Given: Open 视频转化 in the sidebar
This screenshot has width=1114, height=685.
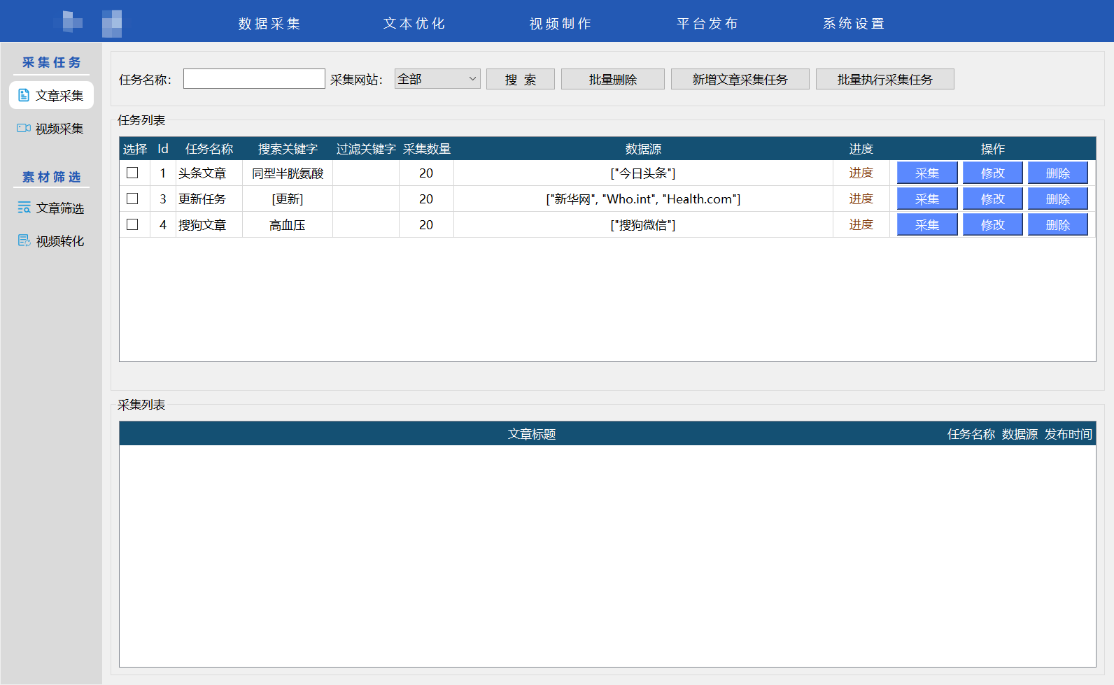Looking at the screenshot, I should 51,241.
